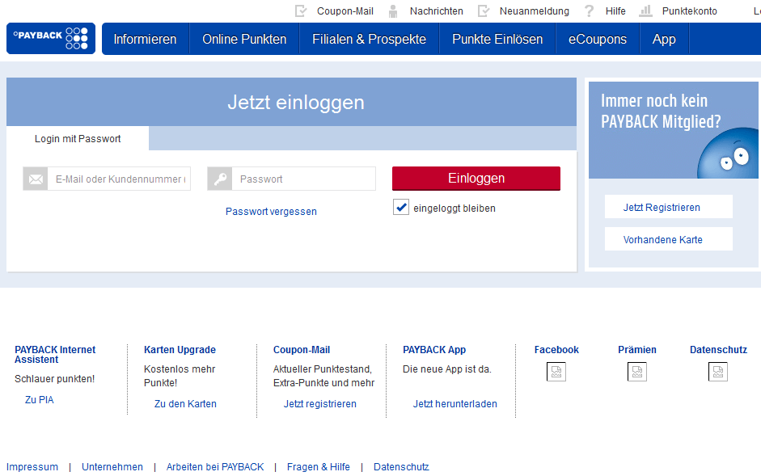Click the Facebook heading link
Image resolution: width=761 pixels, height=476 pixels.
click(x=556, y=350)
